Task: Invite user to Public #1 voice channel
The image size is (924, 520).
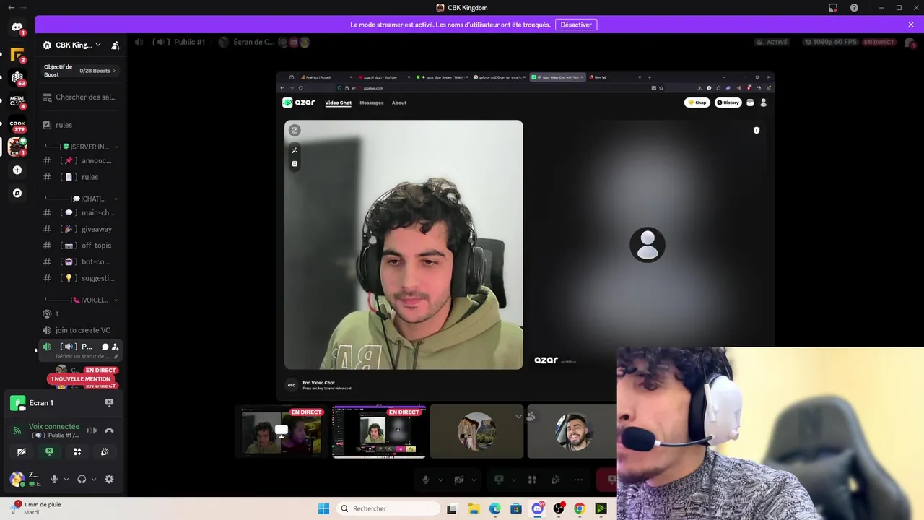Action: (x=115, y=347)
